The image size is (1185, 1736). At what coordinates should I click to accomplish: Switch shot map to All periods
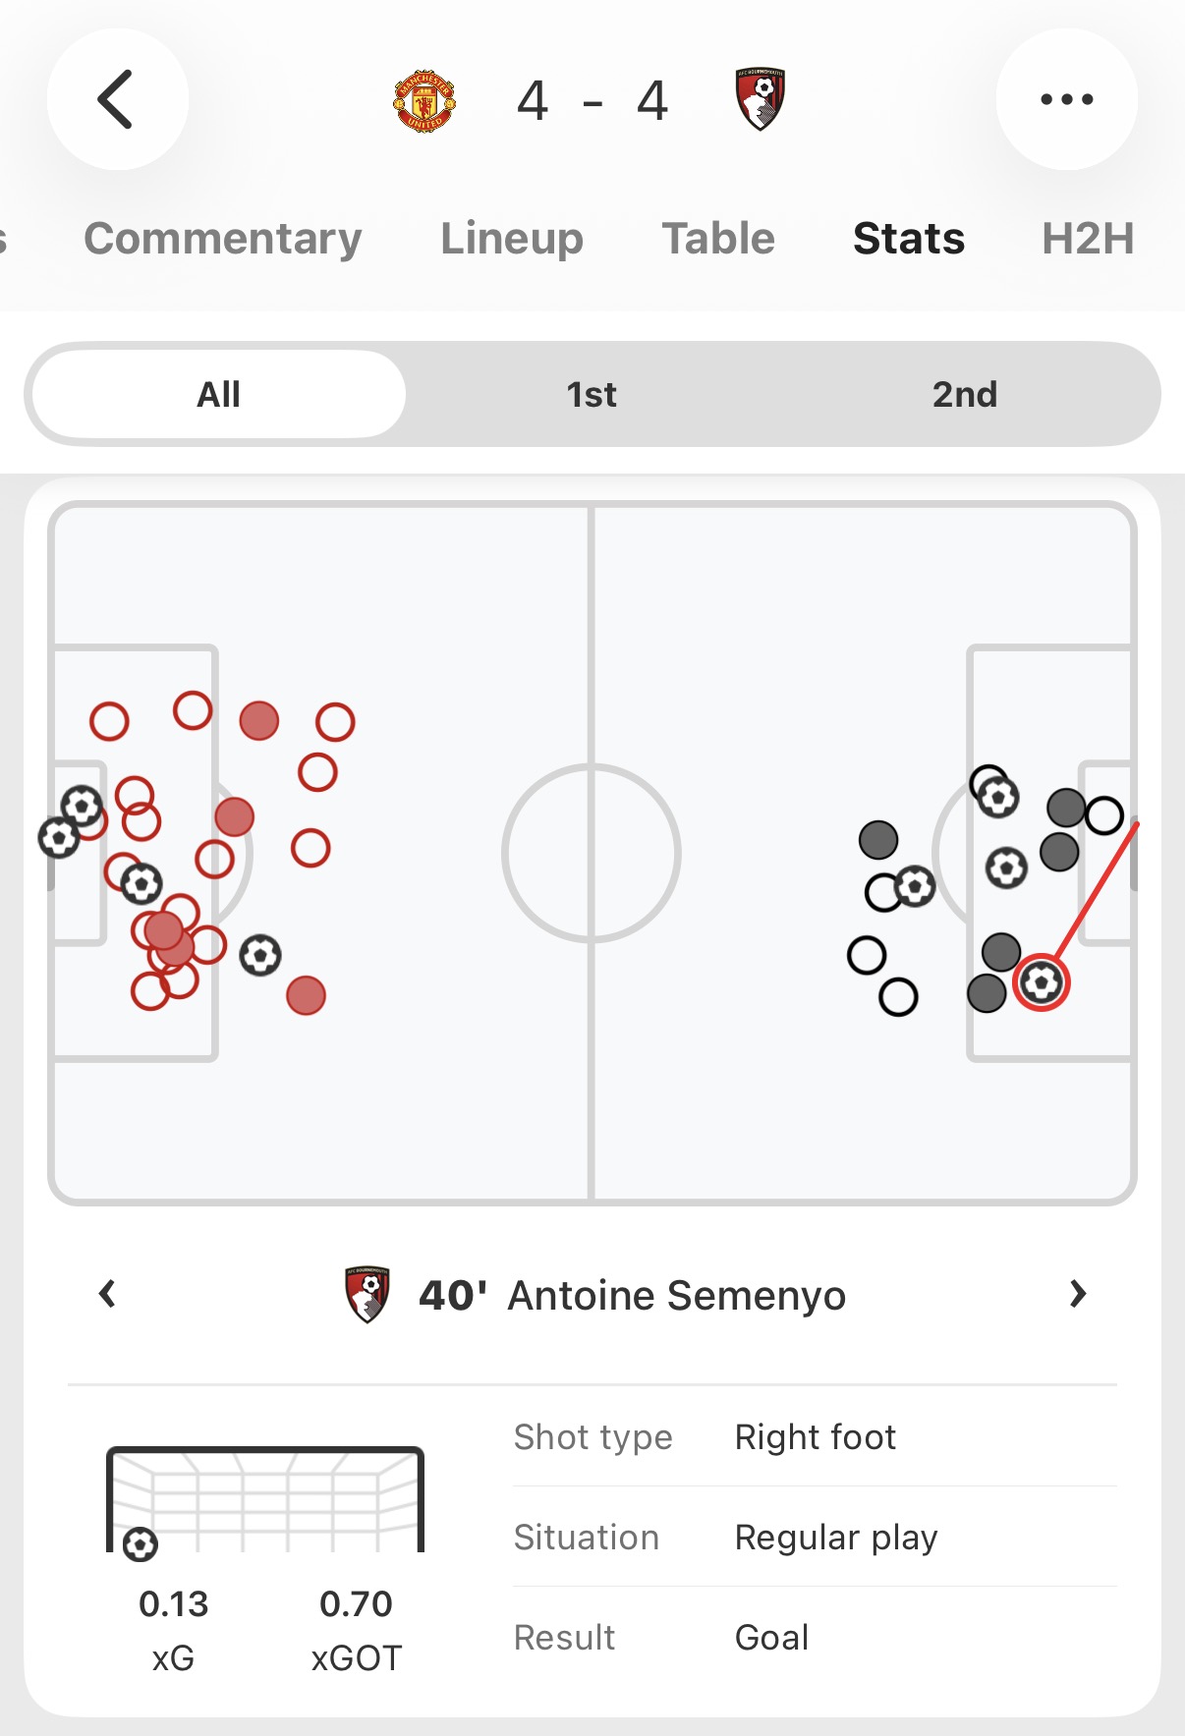218,394
